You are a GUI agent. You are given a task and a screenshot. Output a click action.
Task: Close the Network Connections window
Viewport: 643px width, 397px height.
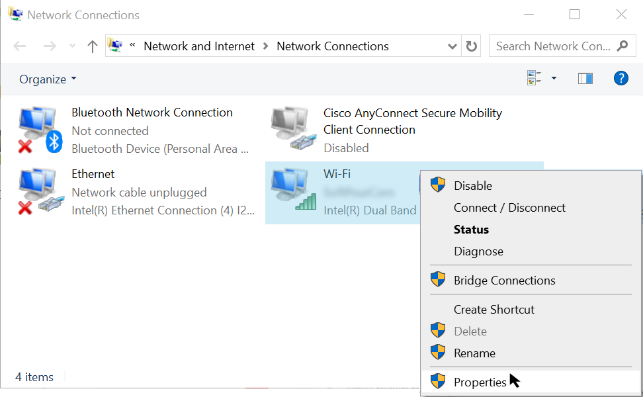(621, 15)
